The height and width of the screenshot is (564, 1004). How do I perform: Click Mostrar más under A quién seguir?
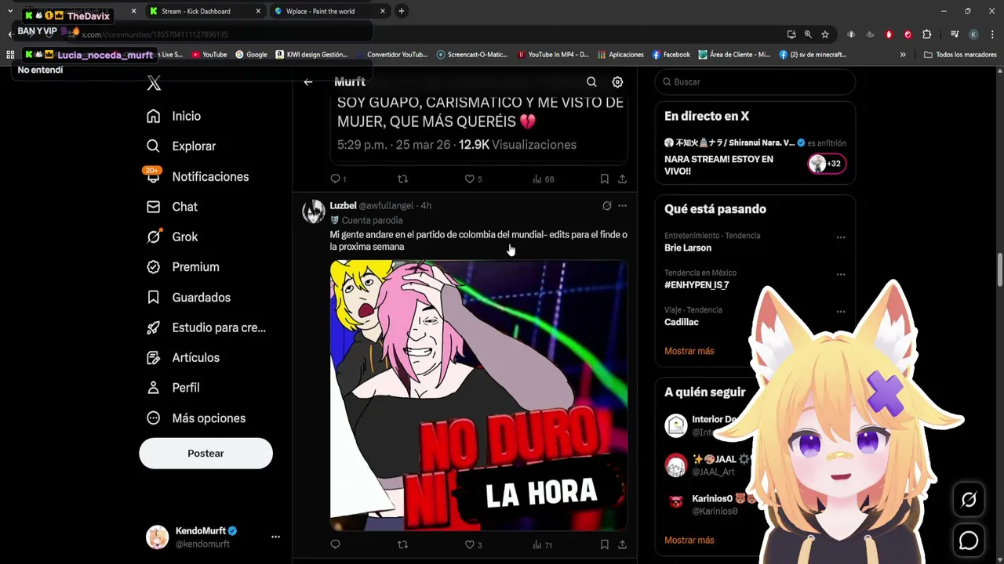pyautogui.click(x=689, y=540)
